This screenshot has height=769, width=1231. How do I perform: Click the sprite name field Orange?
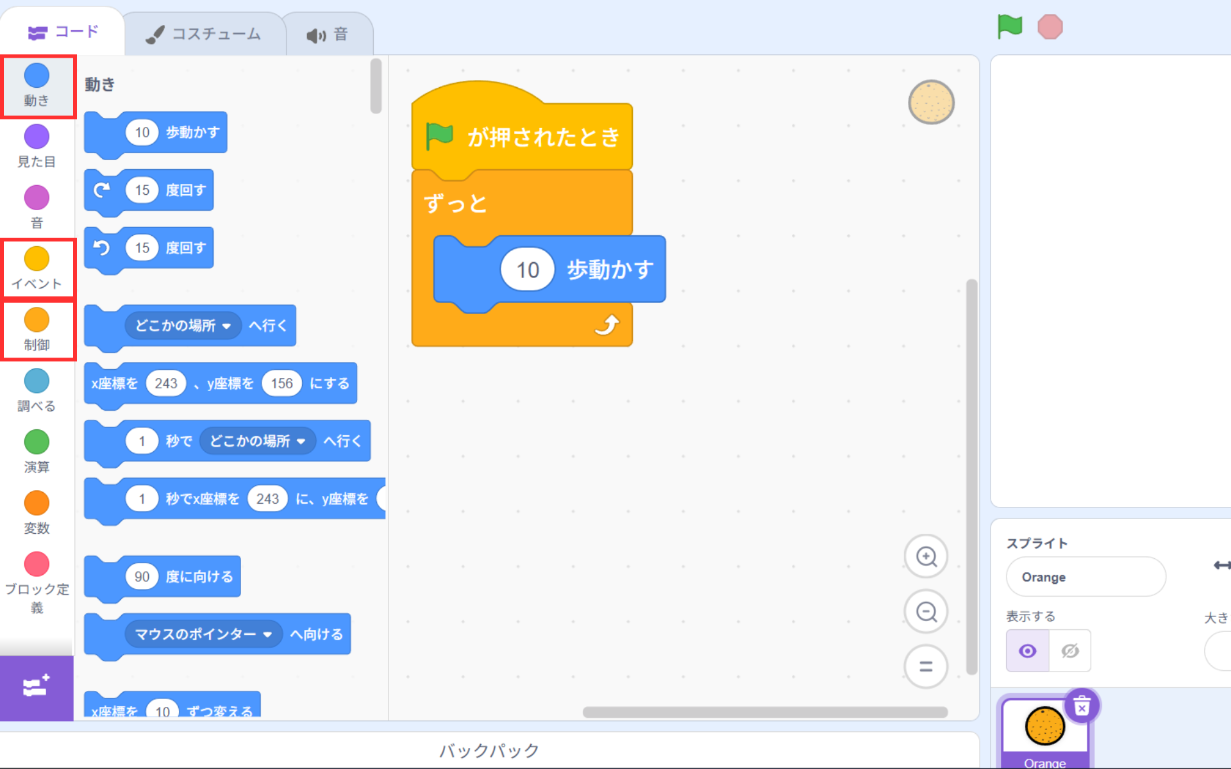pyautogui.click(x=1085, y=577)
